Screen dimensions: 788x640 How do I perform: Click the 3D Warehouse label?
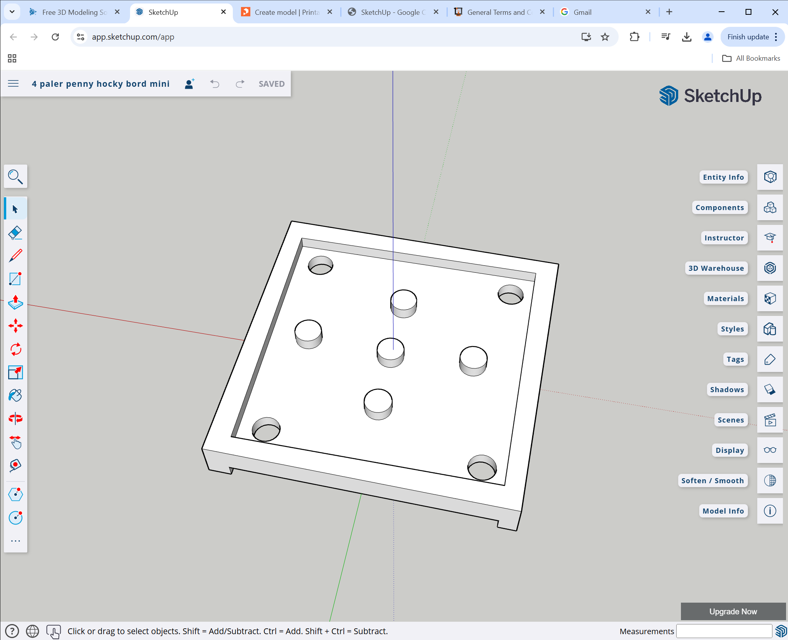[x=716, y=268]
